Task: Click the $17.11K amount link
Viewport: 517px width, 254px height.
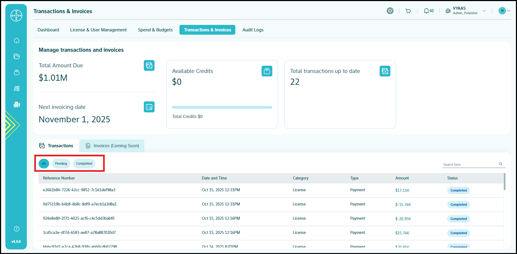Action: pos(402,190)
